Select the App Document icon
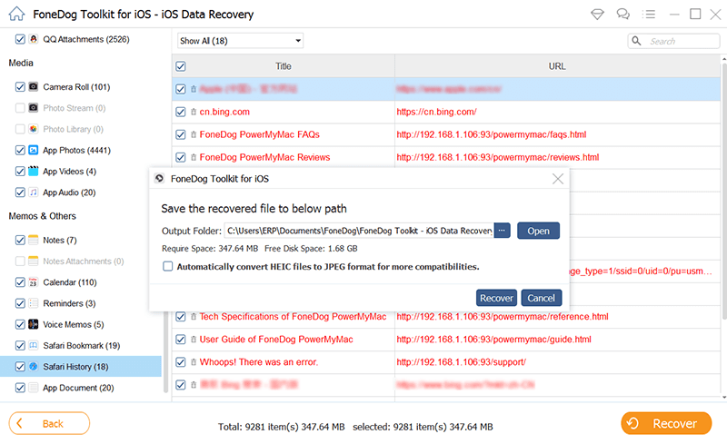The width and height of the screenshot is (727, 444). [34, 388]
